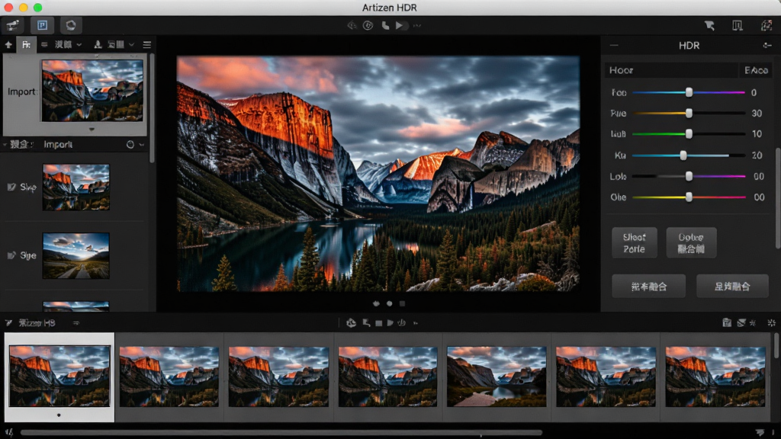The image size is (781, 439).
Task: Toggle the checkbox of the first list row under Import
Action: point(11,187)
